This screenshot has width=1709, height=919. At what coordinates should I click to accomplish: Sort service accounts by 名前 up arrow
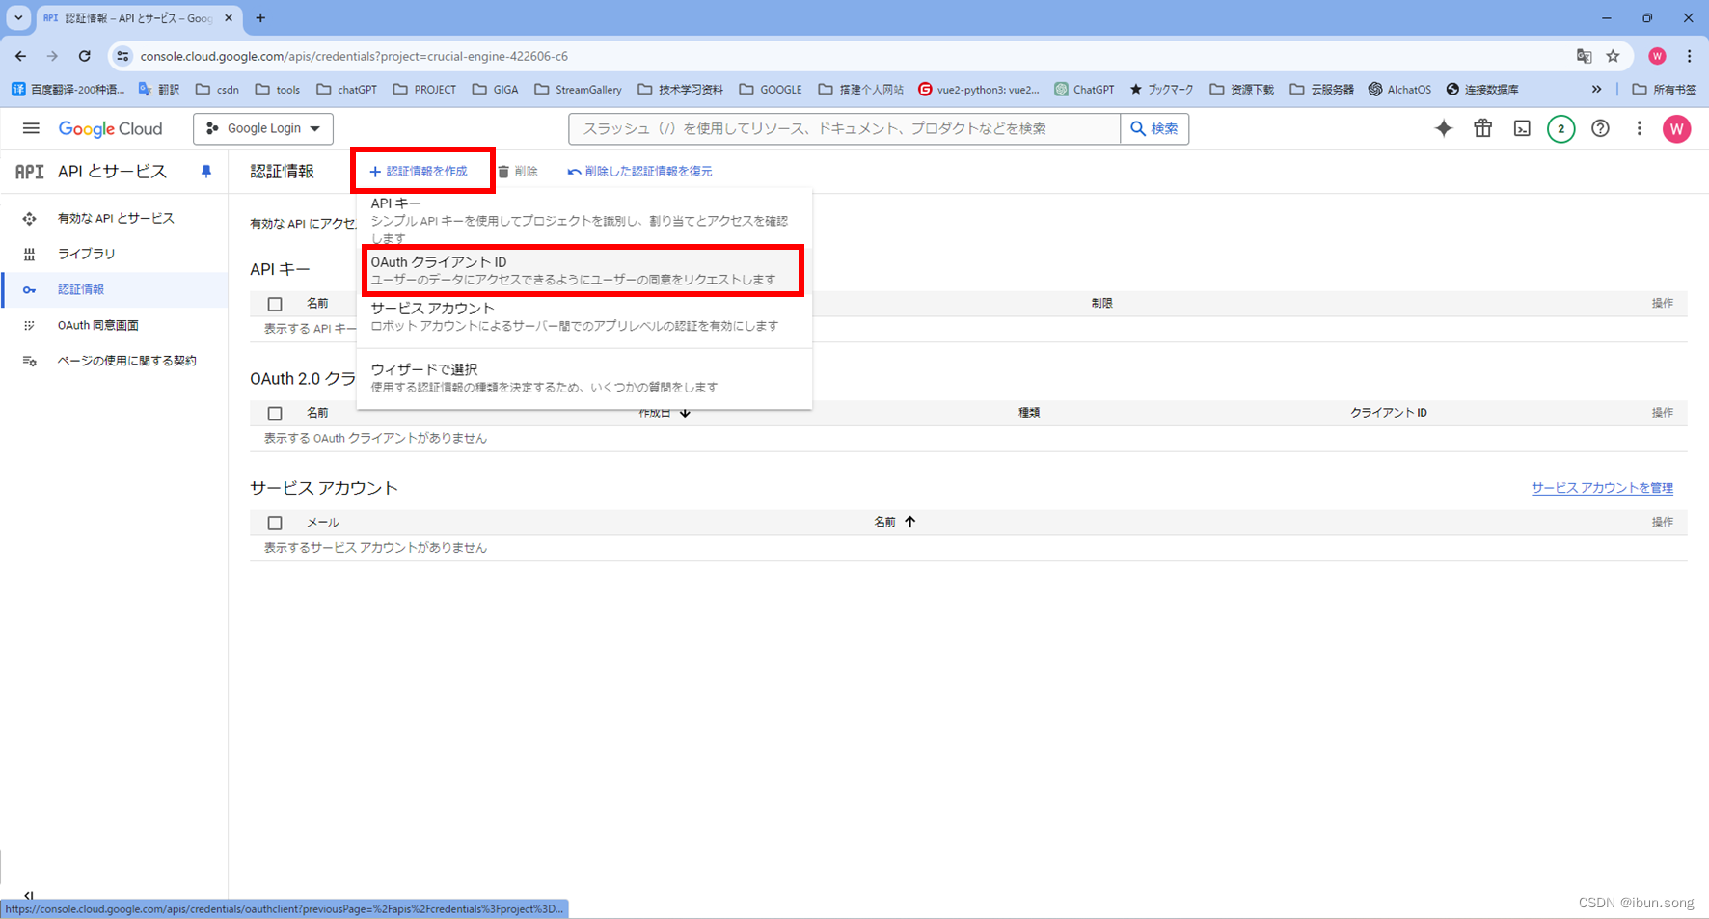click(909, 522)
